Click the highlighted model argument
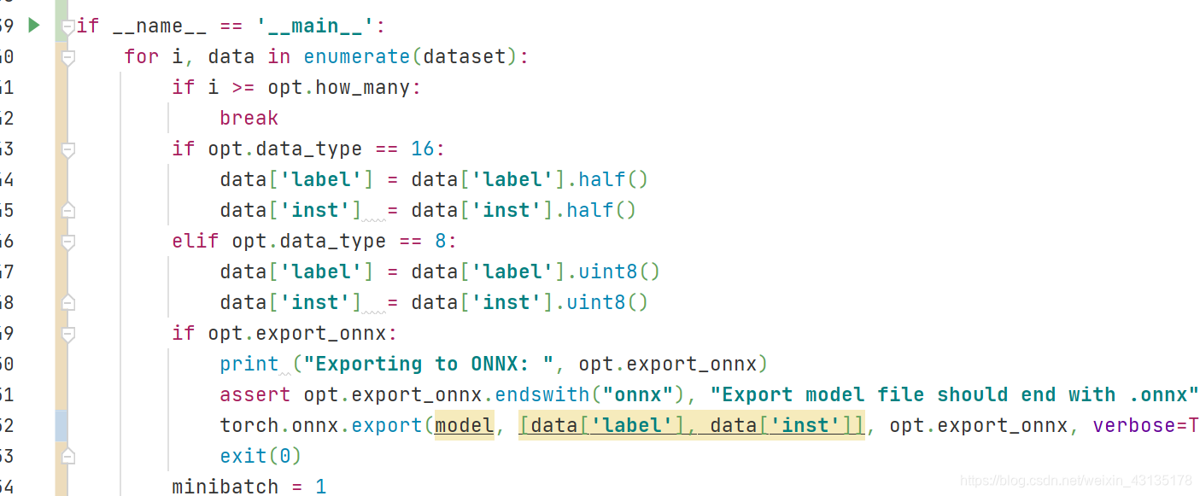The width and height of the screenshot is (1200, 496). [465, 425]
